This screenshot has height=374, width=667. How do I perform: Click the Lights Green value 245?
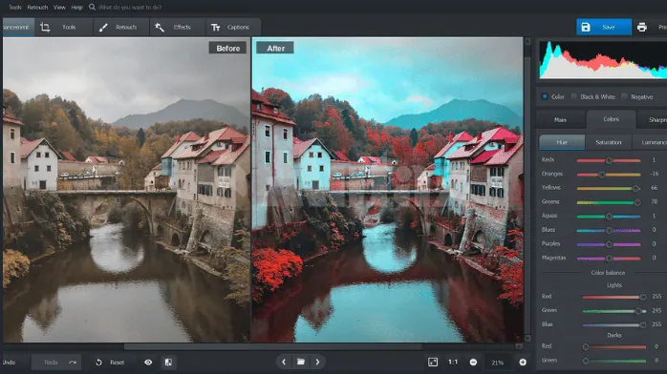click(x=656, y=310)
